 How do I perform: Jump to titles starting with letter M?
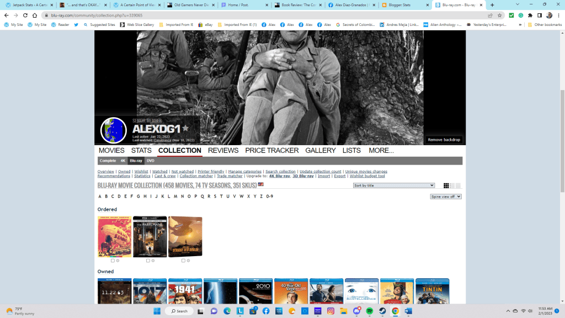(175, 197)
